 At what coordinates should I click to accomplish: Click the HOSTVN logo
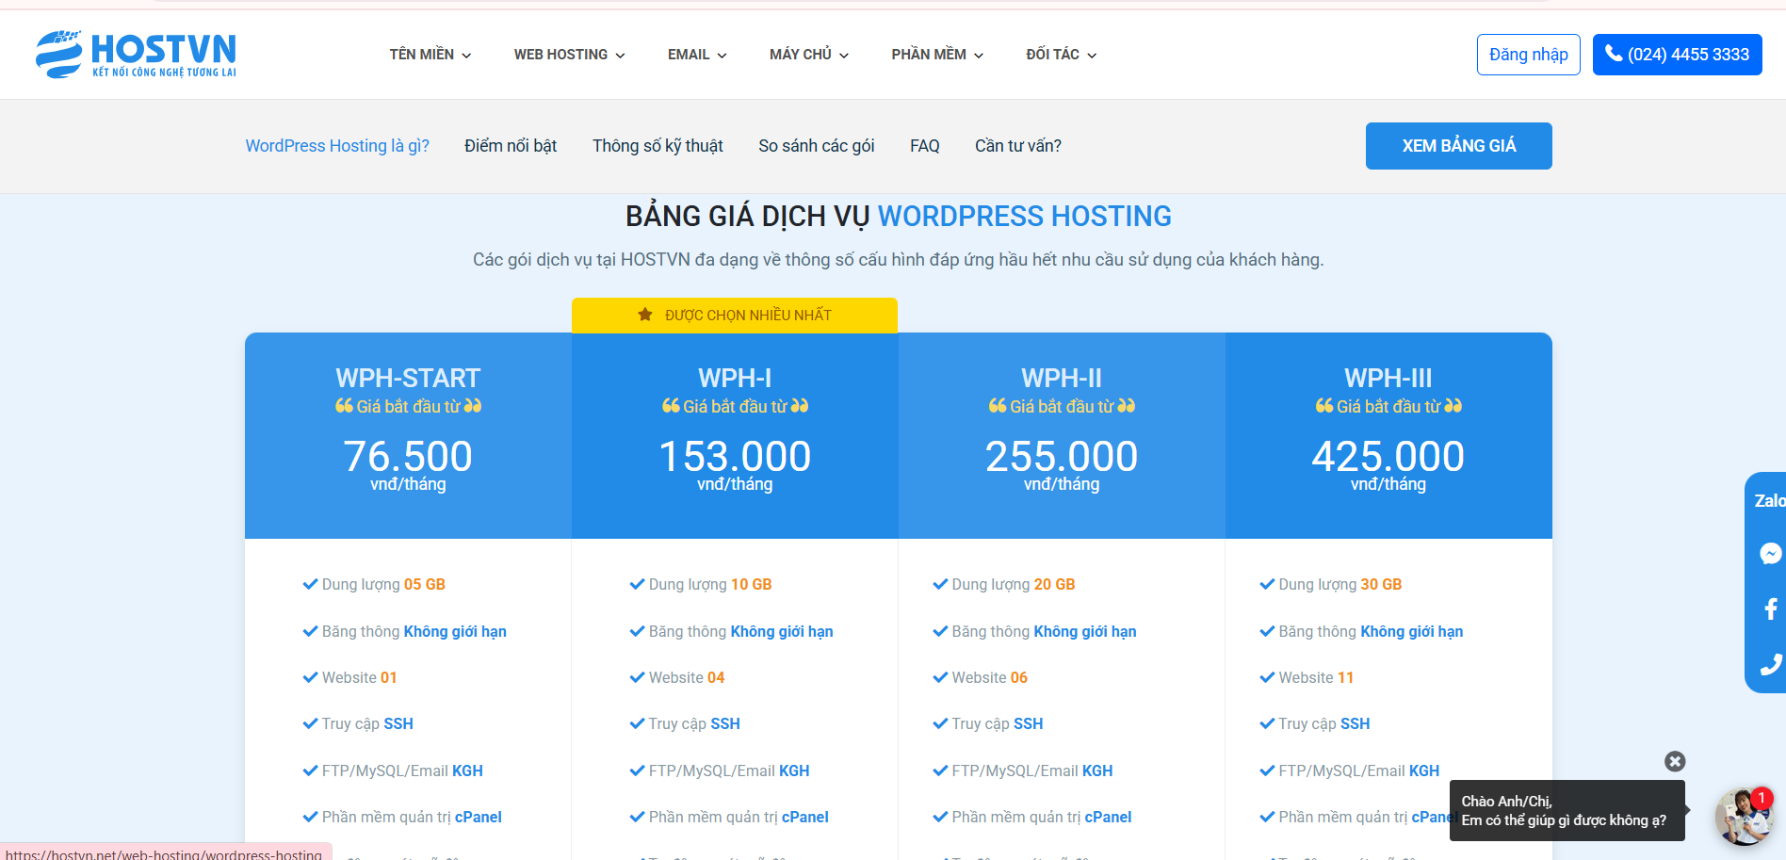click(137, 54)
